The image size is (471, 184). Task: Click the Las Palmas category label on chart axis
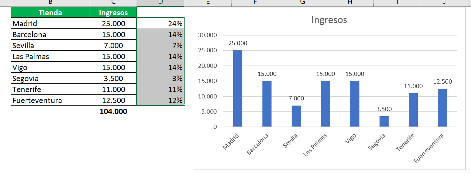point(315,145)
